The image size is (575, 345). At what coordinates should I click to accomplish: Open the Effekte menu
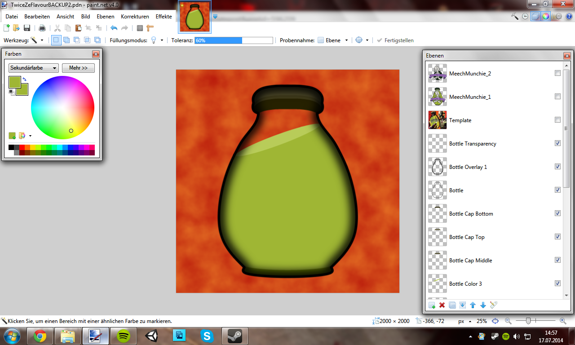tap(164, 17)
